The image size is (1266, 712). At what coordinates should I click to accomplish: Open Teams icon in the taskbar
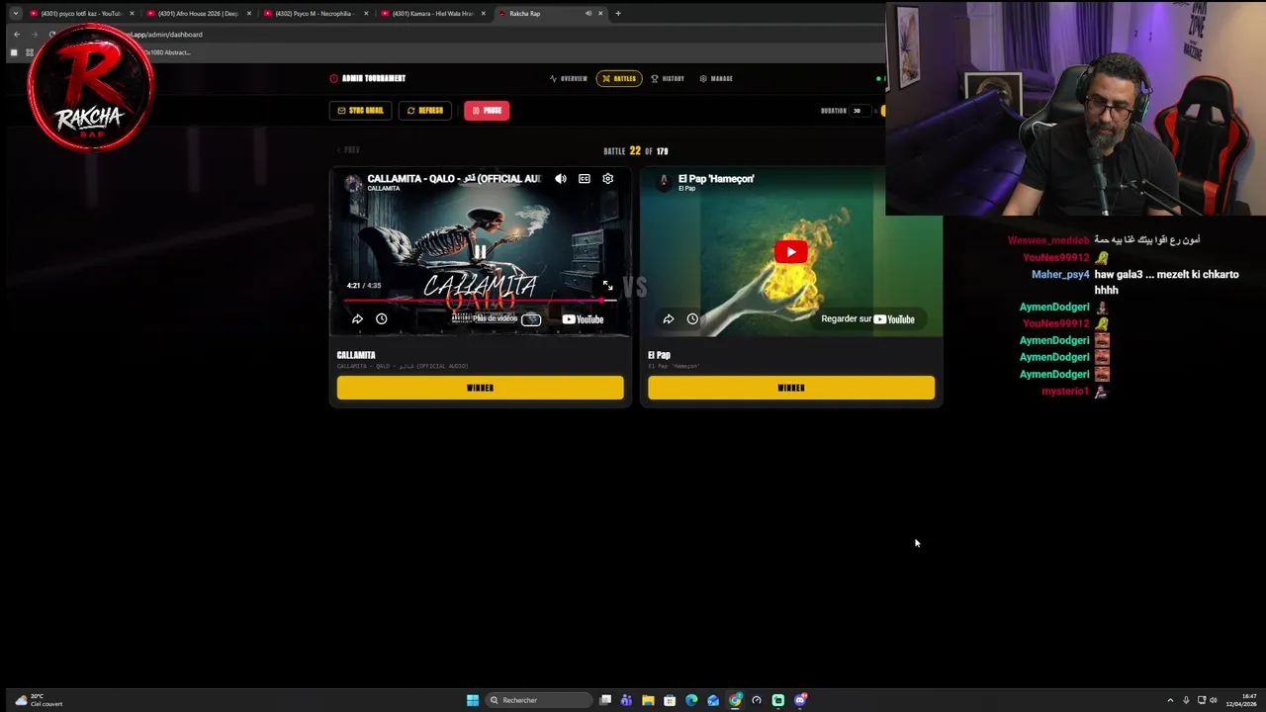[x=626, y=700]
